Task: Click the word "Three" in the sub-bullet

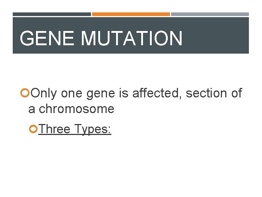Action: point(55,129)
